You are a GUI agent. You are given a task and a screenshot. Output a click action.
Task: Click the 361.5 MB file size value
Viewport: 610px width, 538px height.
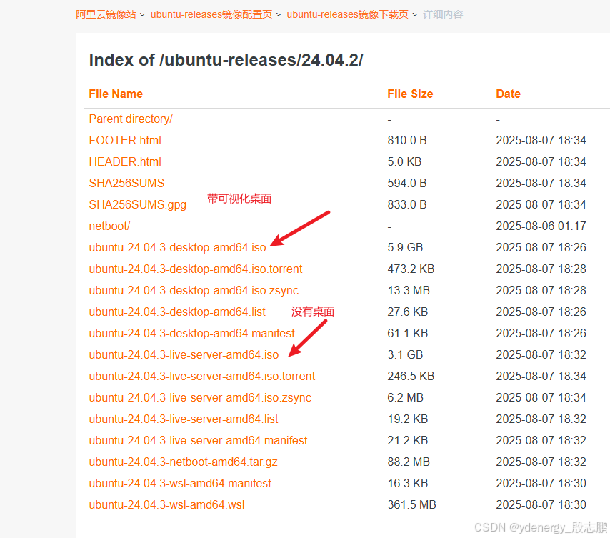point(411,504)
